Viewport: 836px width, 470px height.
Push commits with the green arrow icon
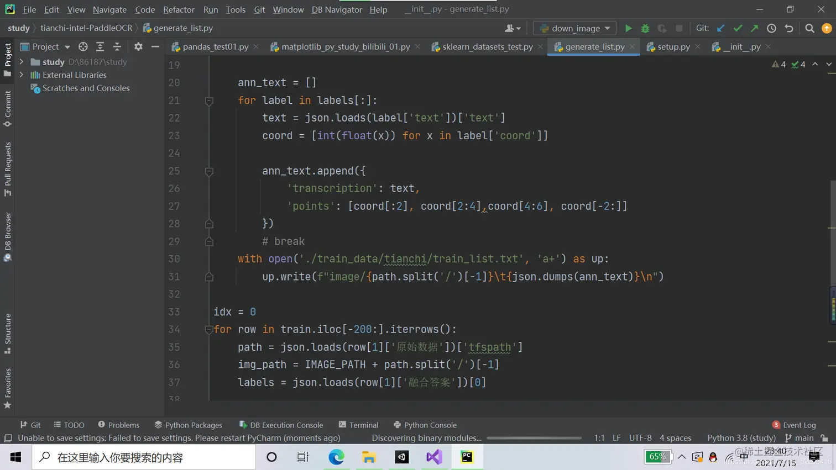(x=754, y=28)
